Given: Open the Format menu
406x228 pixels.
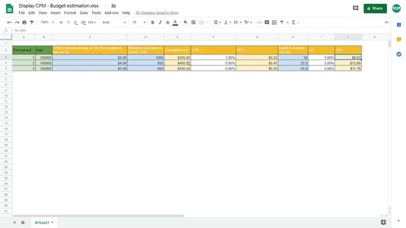Looking at the screenshot, I should [x=70, y=13].
